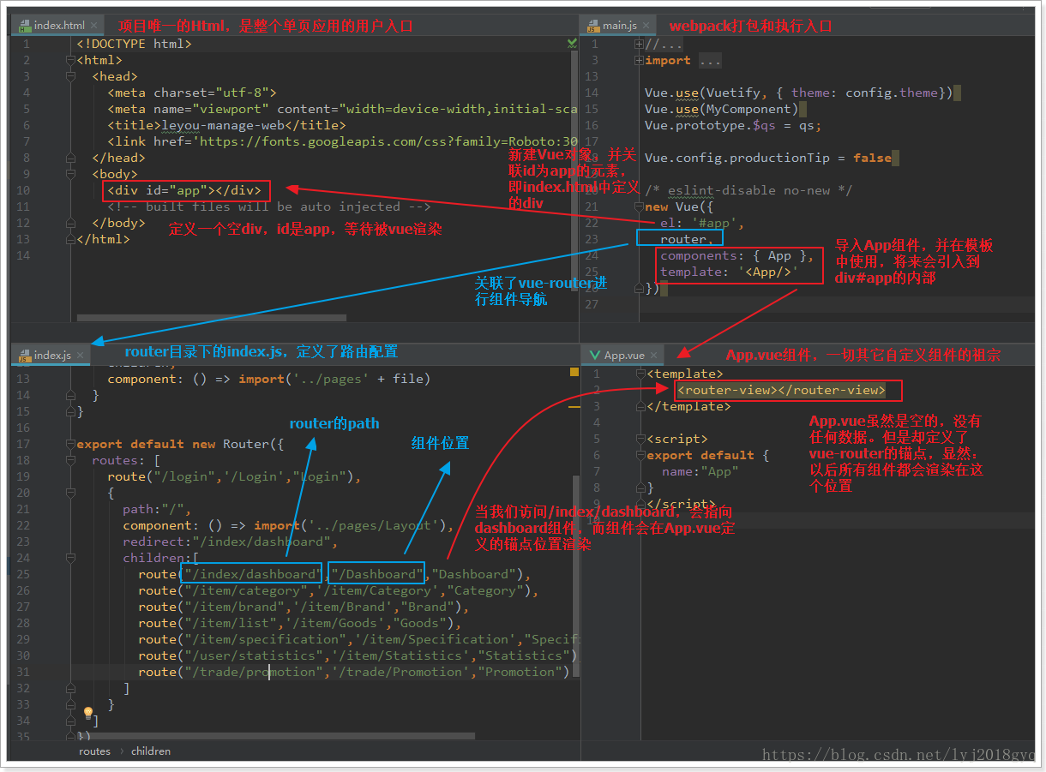This screenshot has width=1046, height=772.
Task: Close the App.vue tab
Action: click(656, 355)
